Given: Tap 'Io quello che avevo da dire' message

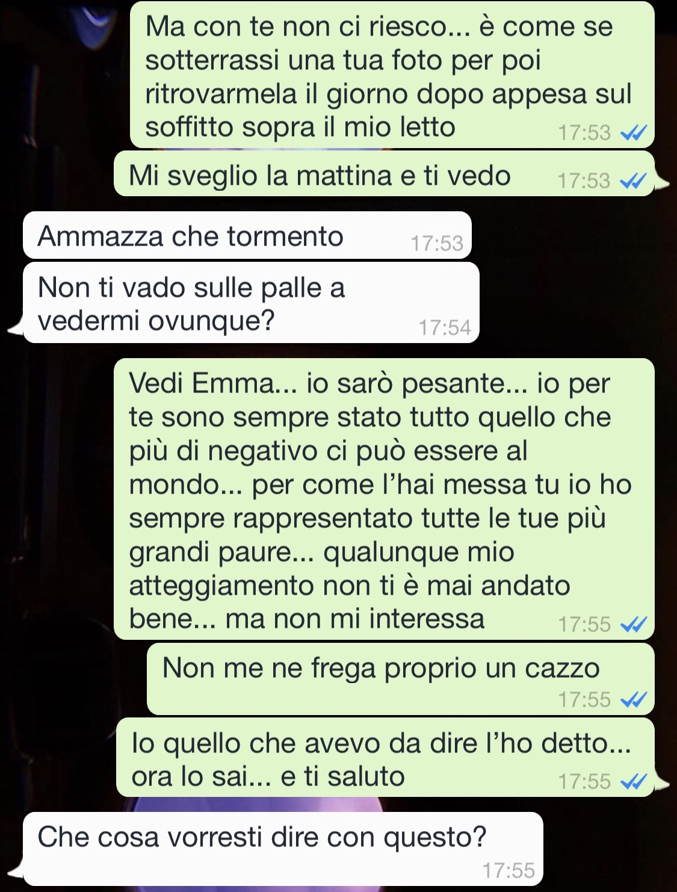Looking at the screenshot, I should click(x=385, y=757).
